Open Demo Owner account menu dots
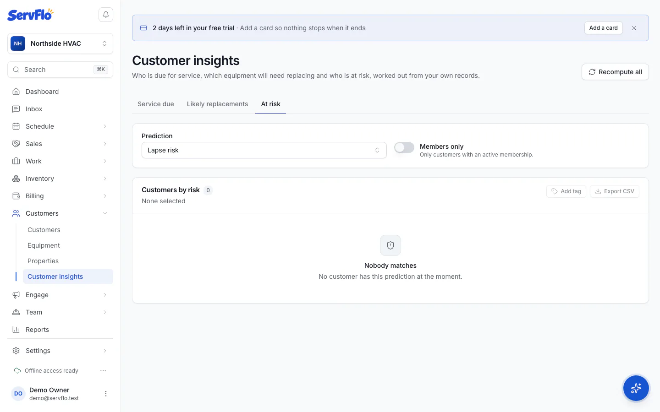The width and height of the screenshot is (660, 412). (106, 394)
